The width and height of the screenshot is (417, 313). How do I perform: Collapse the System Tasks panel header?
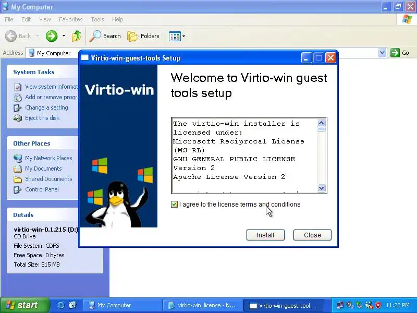tap(43, 72)
